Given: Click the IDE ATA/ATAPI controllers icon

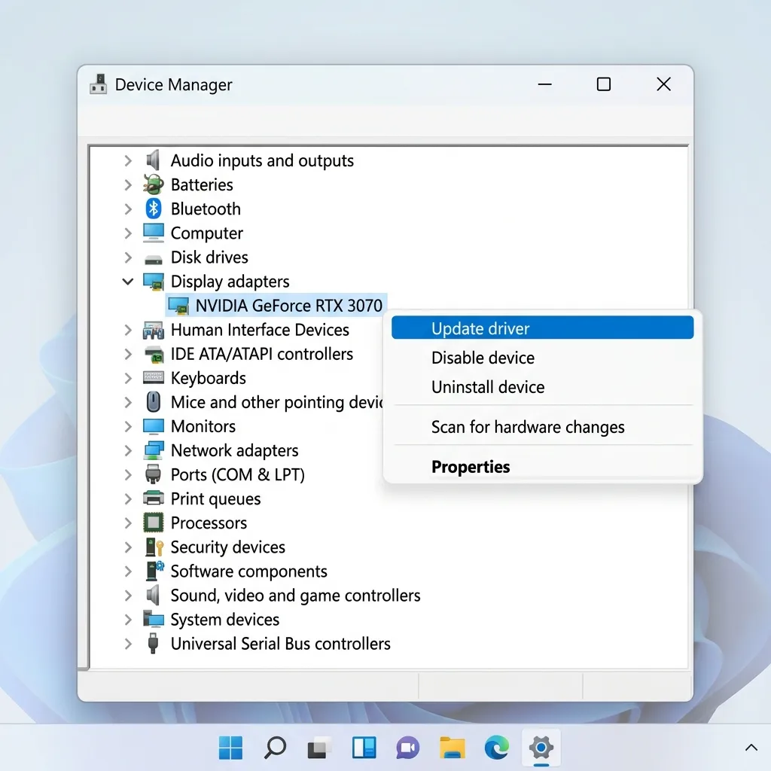Looking at the screenshot, I should pos(154,354).
